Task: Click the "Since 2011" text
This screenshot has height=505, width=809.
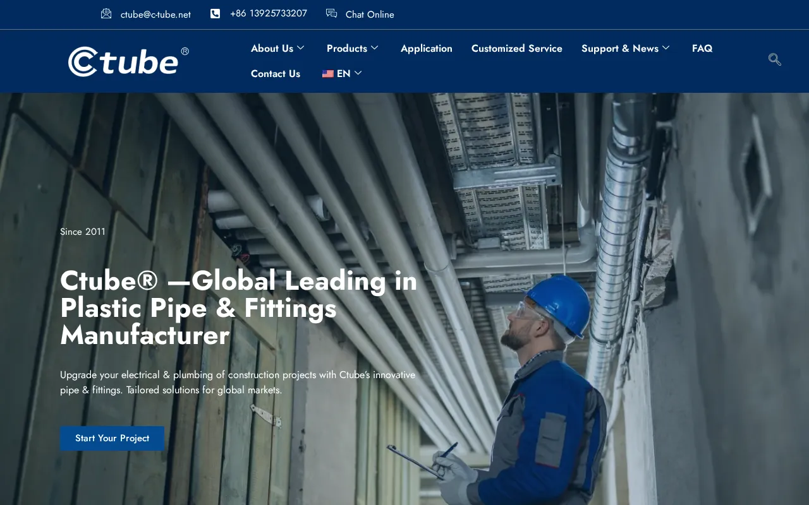Action: point(83,232)
